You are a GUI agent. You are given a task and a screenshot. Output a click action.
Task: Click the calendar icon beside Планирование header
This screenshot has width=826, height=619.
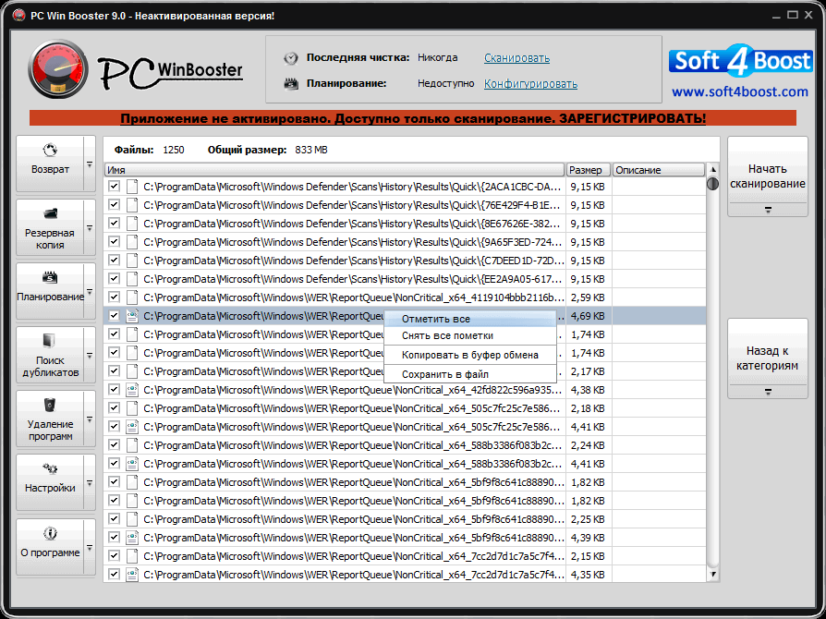[291, 84]
